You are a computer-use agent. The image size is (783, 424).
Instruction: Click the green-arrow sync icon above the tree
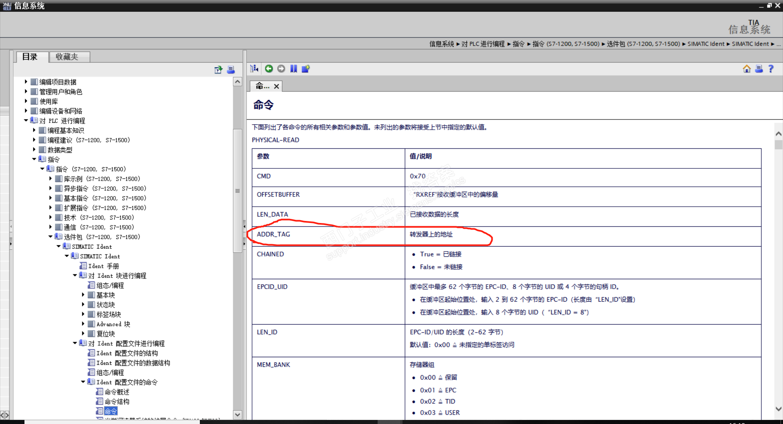pos(219,70)
